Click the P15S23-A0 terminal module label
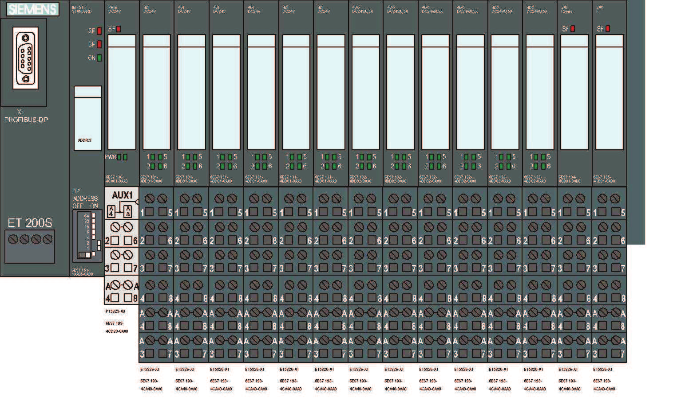The image size is (681, 405). click(115, 312)
